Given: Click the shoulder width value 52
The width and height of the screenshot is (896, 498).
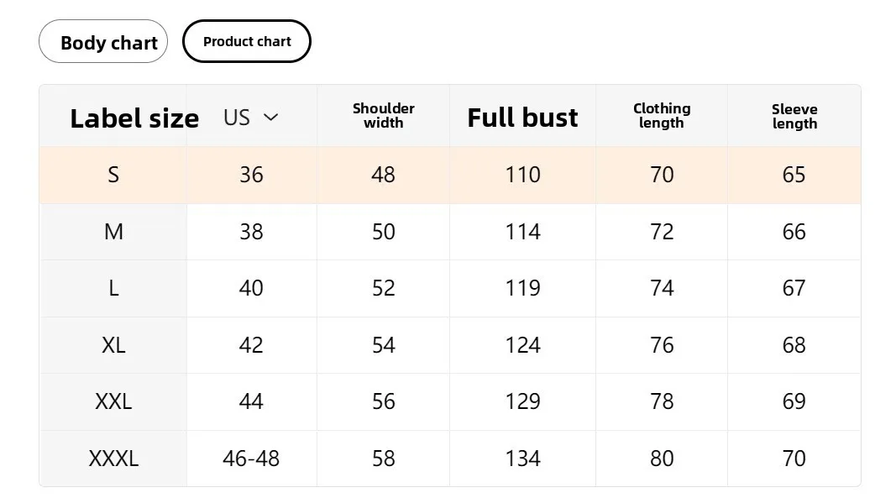Looking at the screenshot, I should tap(383, 288).
